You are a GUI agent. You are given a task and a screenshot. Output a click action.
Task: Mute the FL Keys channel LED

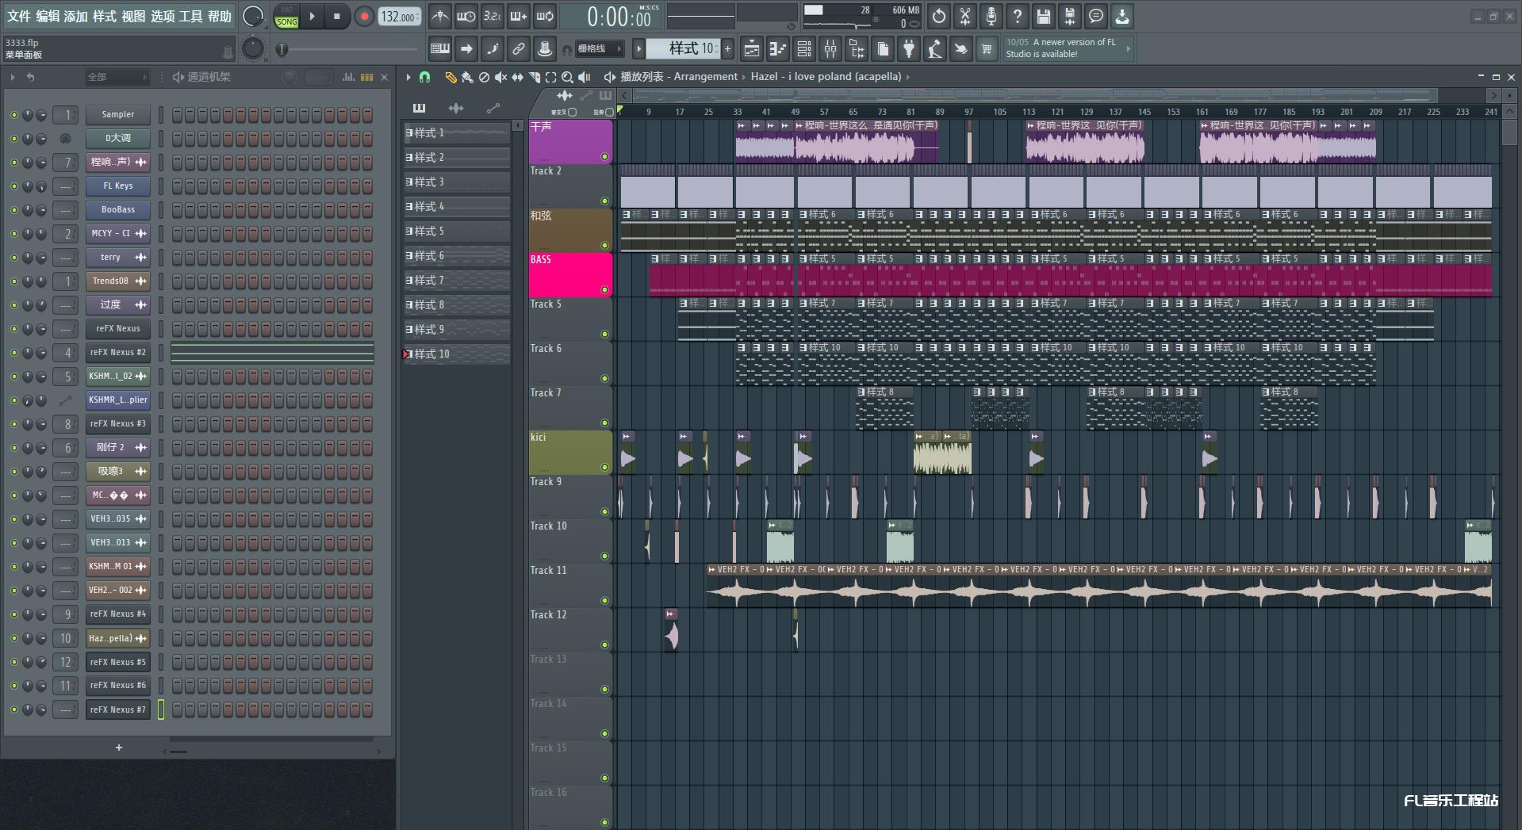pyautogui.click(x=13, y=186)
